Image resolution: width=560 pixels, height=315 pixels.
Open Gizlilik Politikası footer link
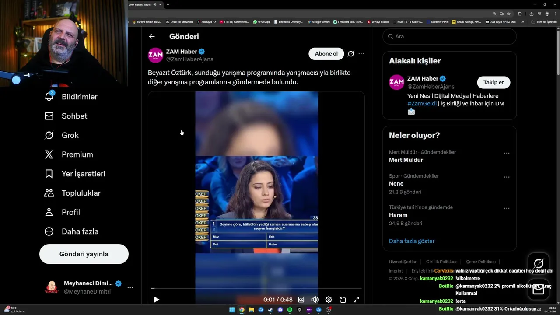click(442, 262)
